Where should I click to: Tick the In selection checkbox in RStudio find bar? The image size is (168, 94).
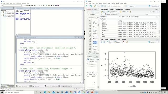pyautogui.click(x=88, y=18)
